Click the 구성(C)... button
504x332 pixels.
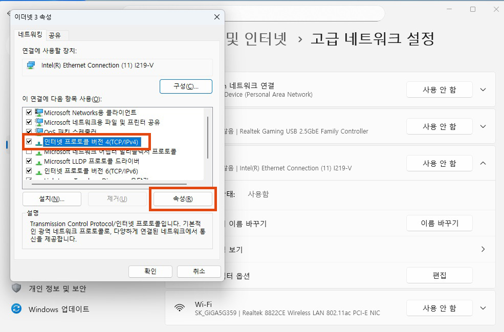pyautogui.click(x=186, y=86)
